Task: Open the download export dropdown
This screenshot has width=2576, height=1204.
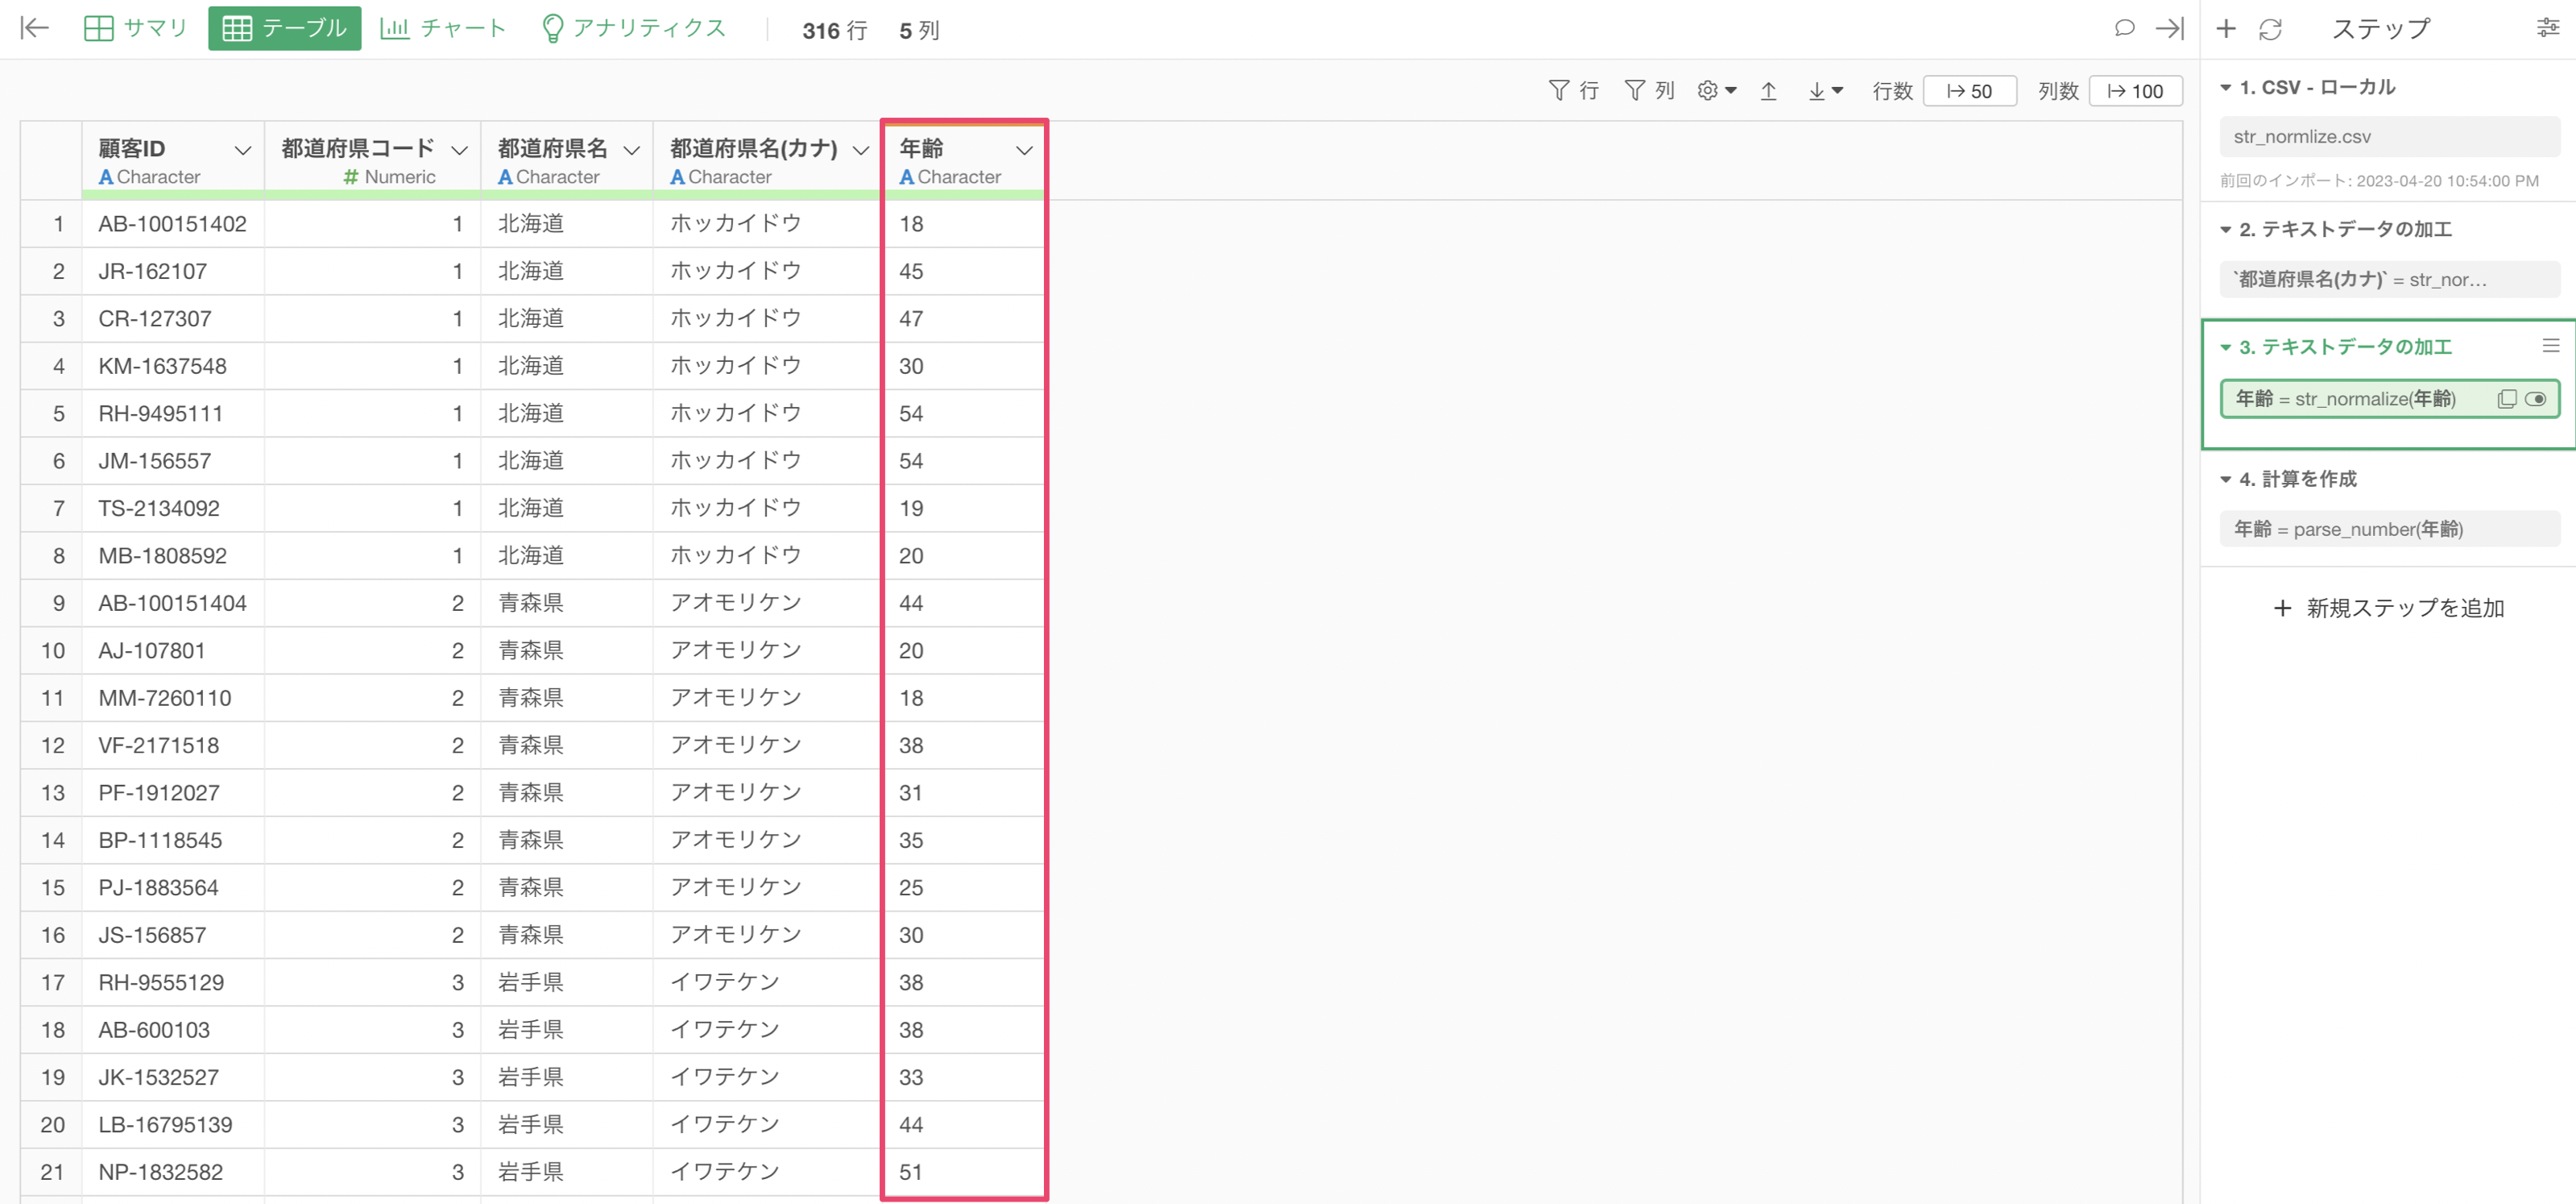Action: point(1825,91)
